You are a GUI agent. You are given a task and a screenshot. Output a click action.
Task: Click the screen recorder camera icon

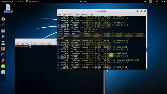click(145, 2)
